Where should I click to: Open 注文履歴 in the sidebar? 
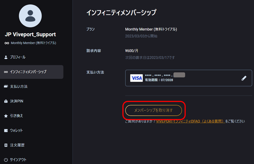point(17,145)
